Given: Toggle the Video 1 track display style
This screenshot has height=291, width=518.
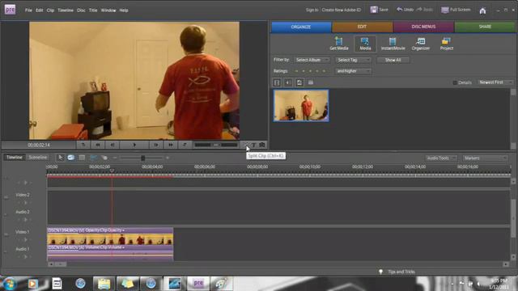Looking at the screenshot, I should point(6,234).
